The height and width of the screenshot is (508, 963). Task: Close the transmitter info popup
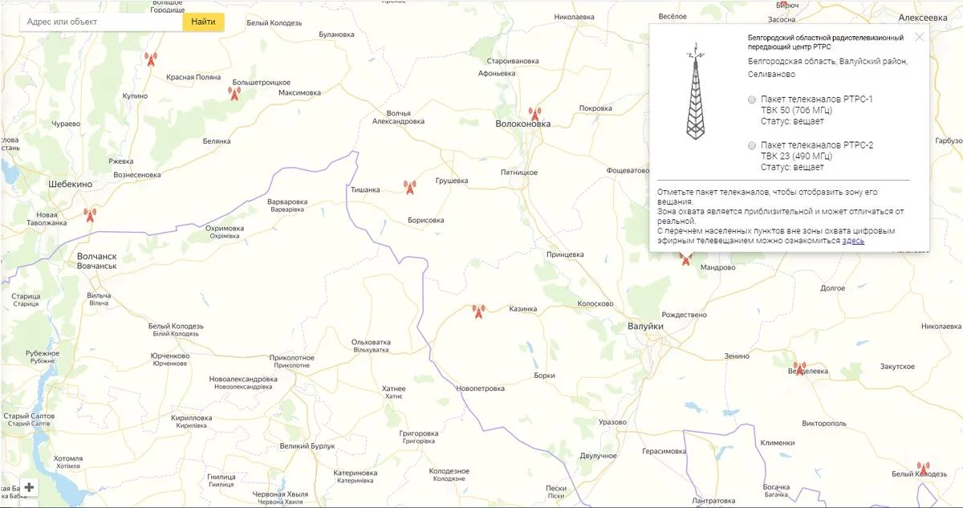pos(920,36)
